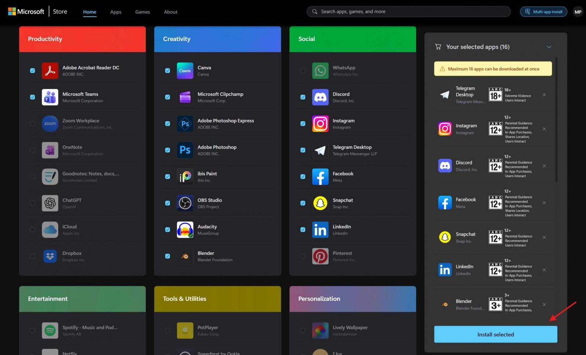Viewport: 586px width, 355px height.
Task: Click the Discord icon in the Social section
Action: [320, 97]
